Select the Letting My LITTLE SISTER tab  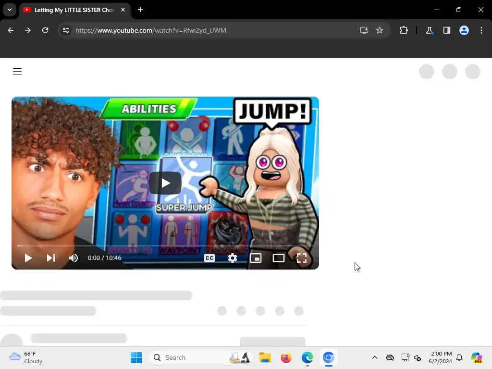tap(74, 10)
